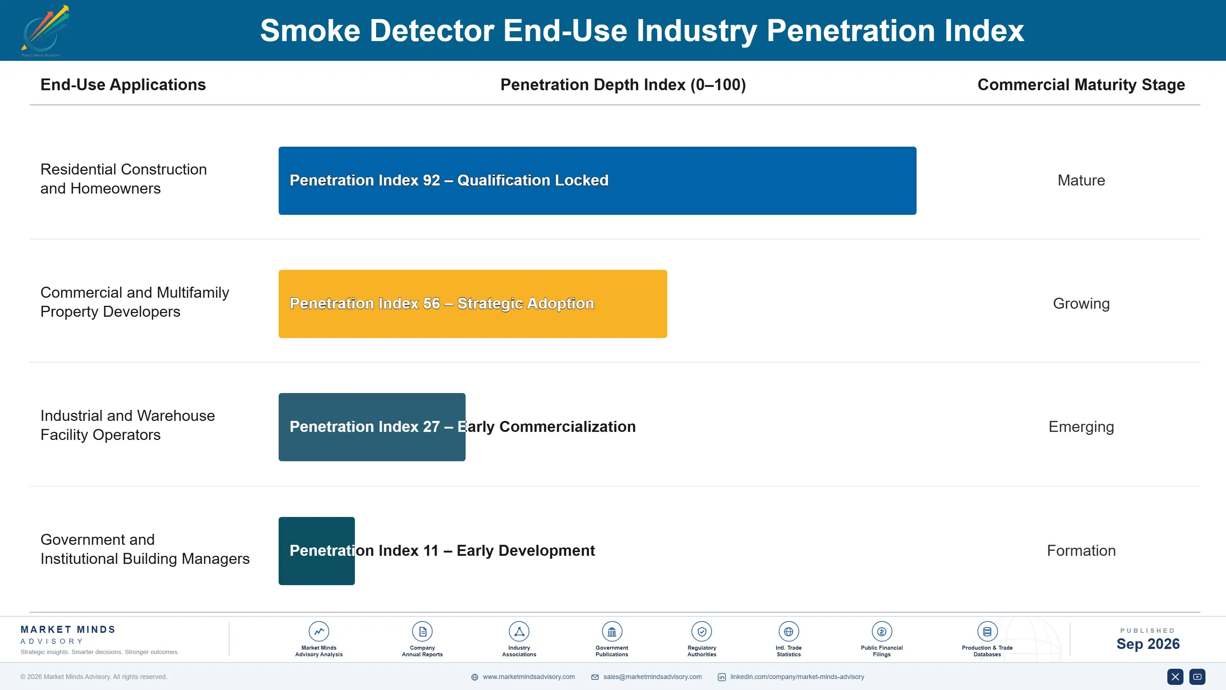Click the globe icon beside the website URL
This screenshot has width=1226, height=690.
coord(474,677)
